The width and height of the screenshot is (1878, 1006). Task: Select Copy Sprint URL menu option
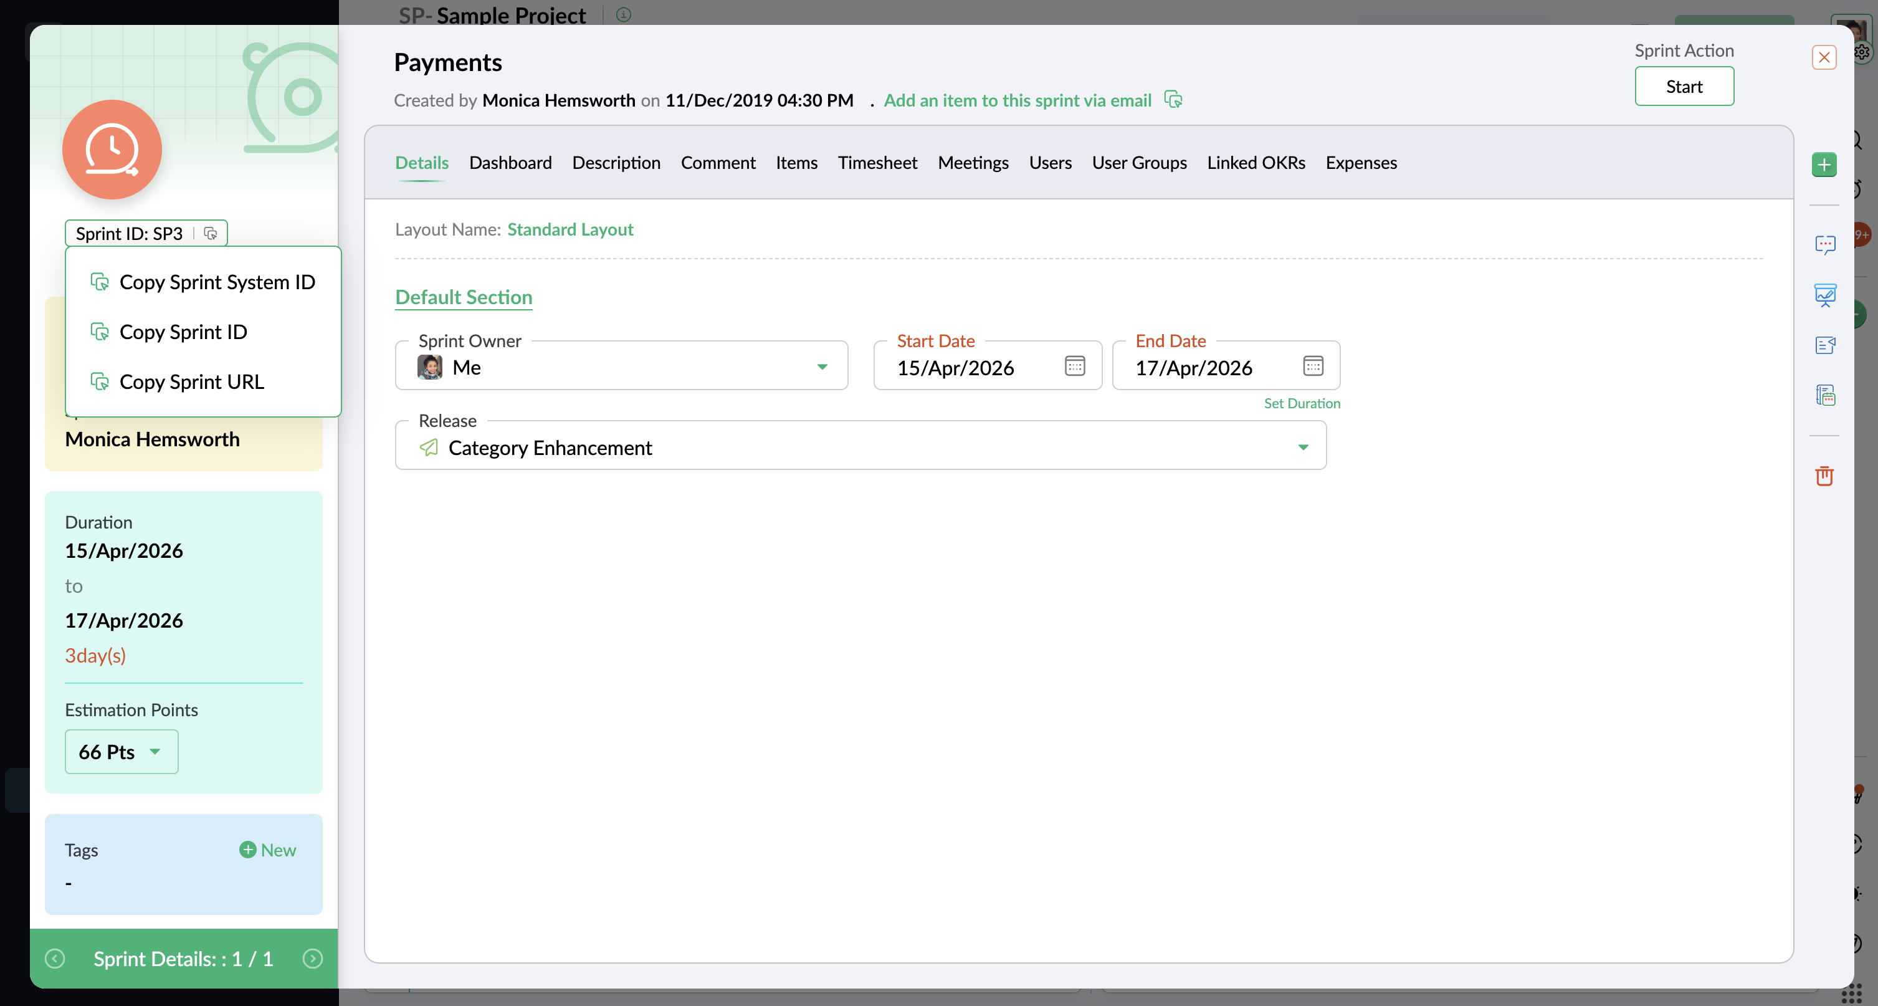pyautogui.click(x=191, y=381)
